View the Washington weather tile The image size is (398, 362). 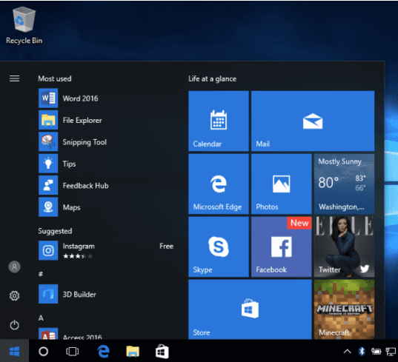pyautogui.click(x=344, y=184)
